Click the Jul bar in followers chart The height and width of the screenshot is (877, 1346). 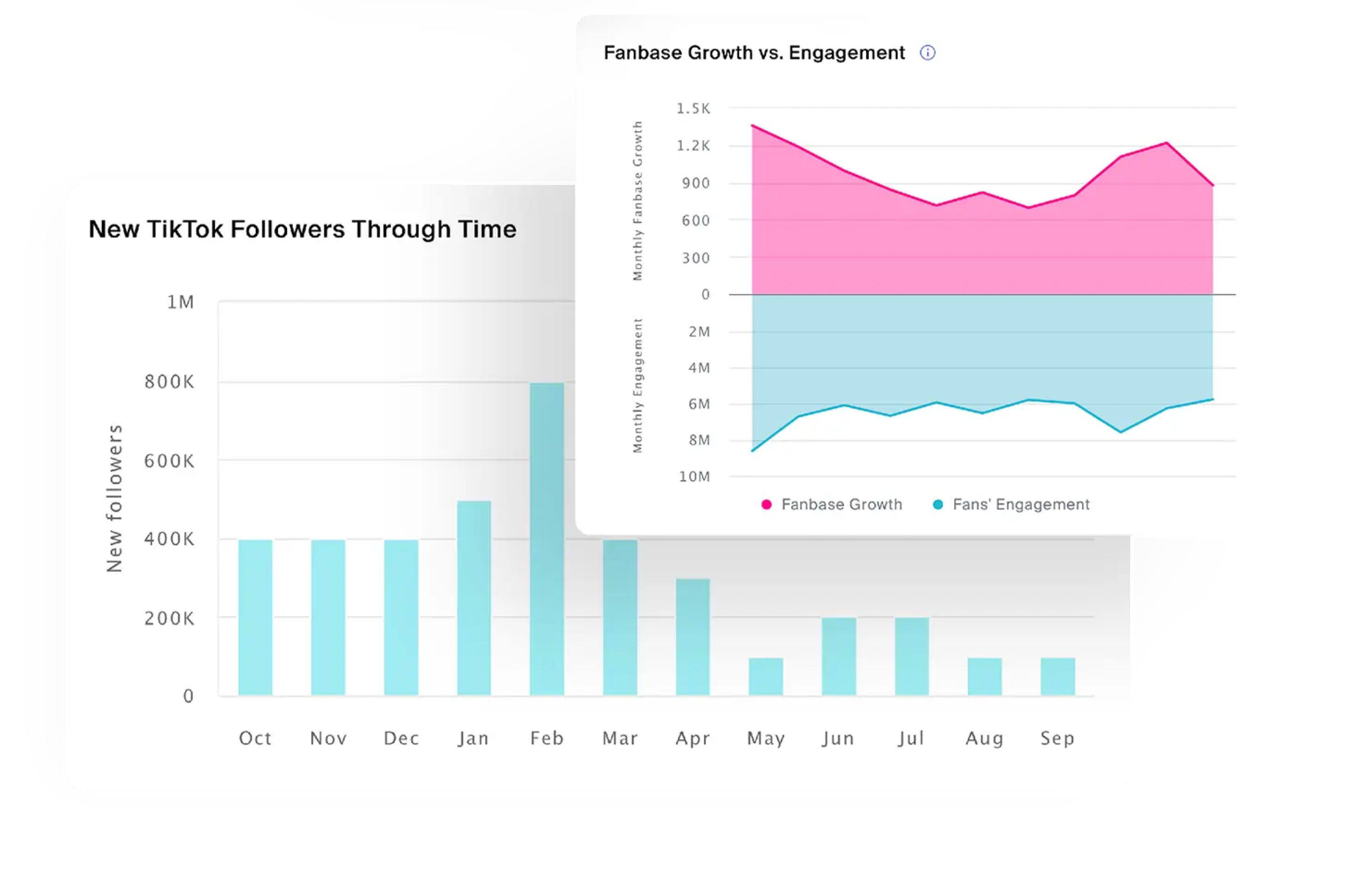pyautogui.click(x=912, y=656)
